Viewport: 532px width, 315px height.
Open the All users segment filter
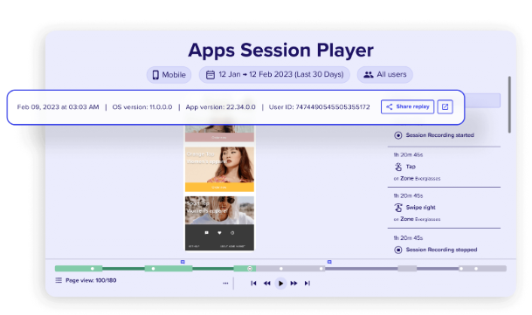384,74
